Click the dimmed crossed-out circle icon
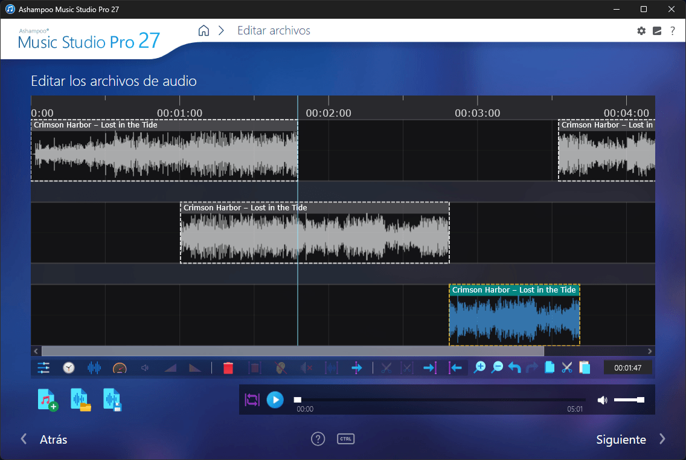 pos(281,368)
